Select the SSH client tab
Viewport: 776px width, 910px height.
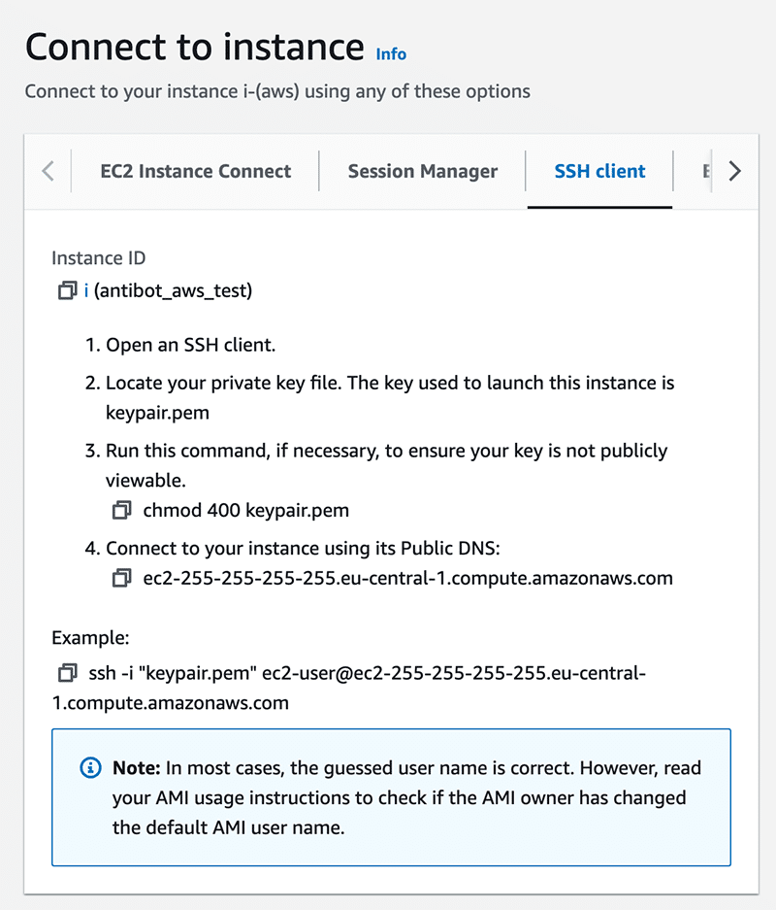pos(599,171)
